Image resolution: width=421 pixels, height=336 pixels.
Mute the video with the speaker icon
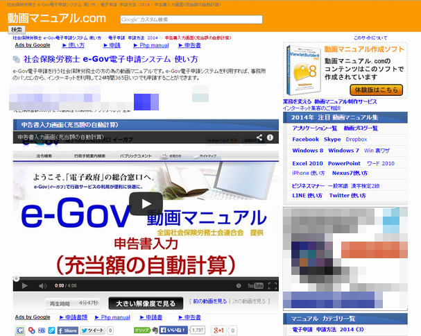(42, 286)
